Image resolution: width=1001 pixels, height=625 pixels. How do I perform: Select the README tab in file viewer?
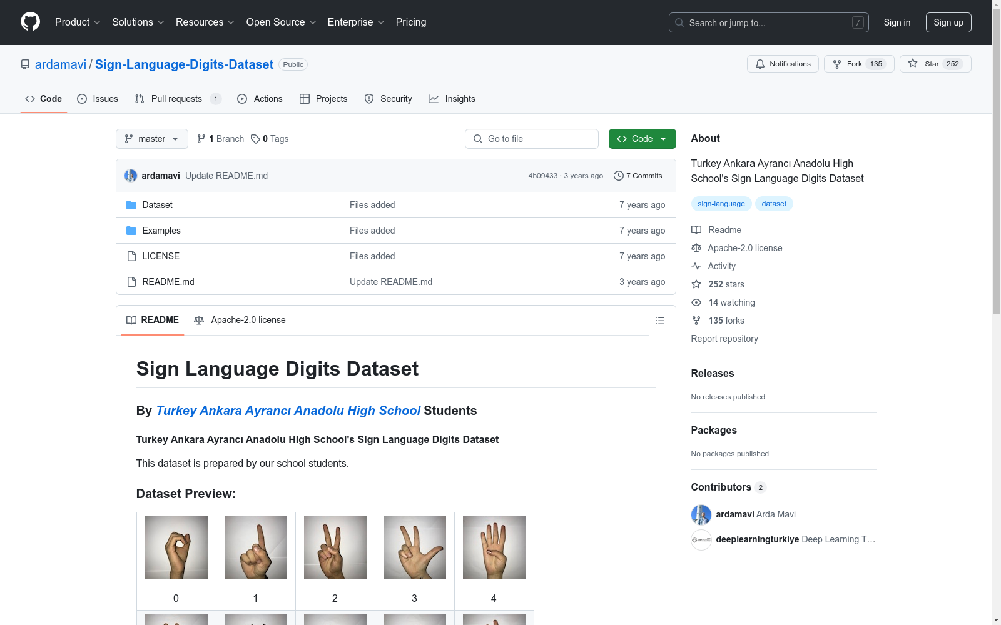coord(153,320)
